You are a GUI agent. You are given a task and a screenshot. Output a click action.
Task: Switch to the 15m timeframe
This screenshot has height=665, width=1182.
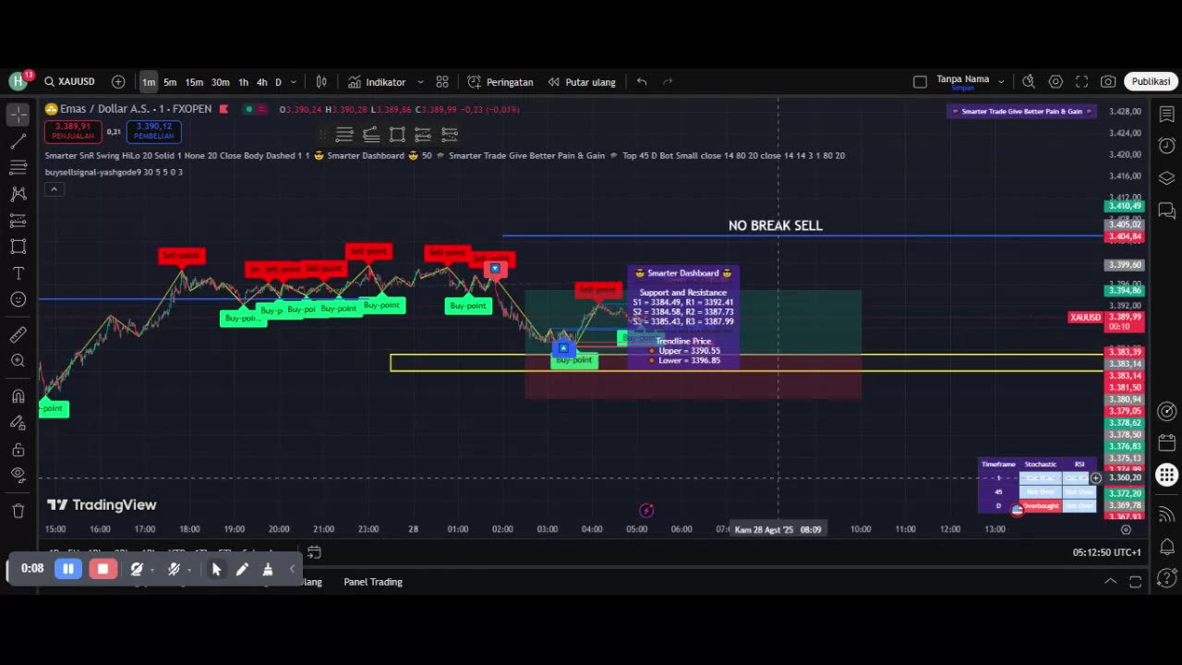pos(194,82)
